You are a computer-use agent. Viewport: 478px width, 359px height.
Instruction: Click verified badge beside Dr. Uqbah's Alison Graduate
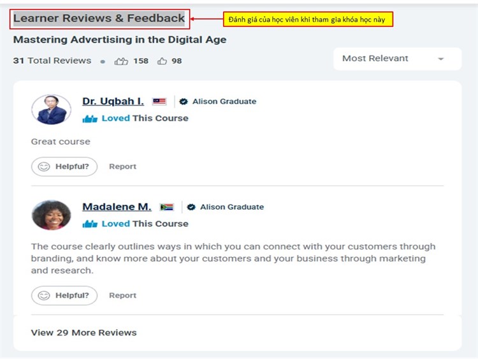point(184,101)
